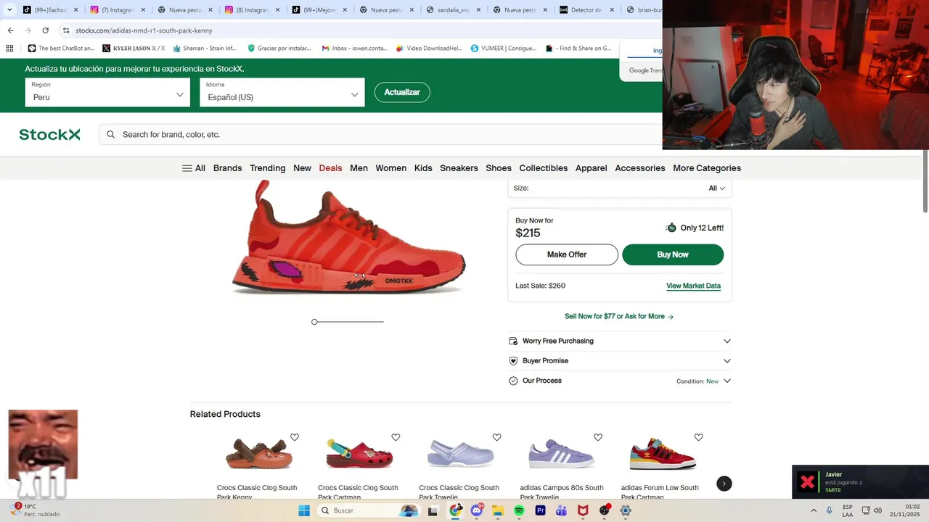
Task: Open McAfee from the taskbar
Action: coord(582,510)
